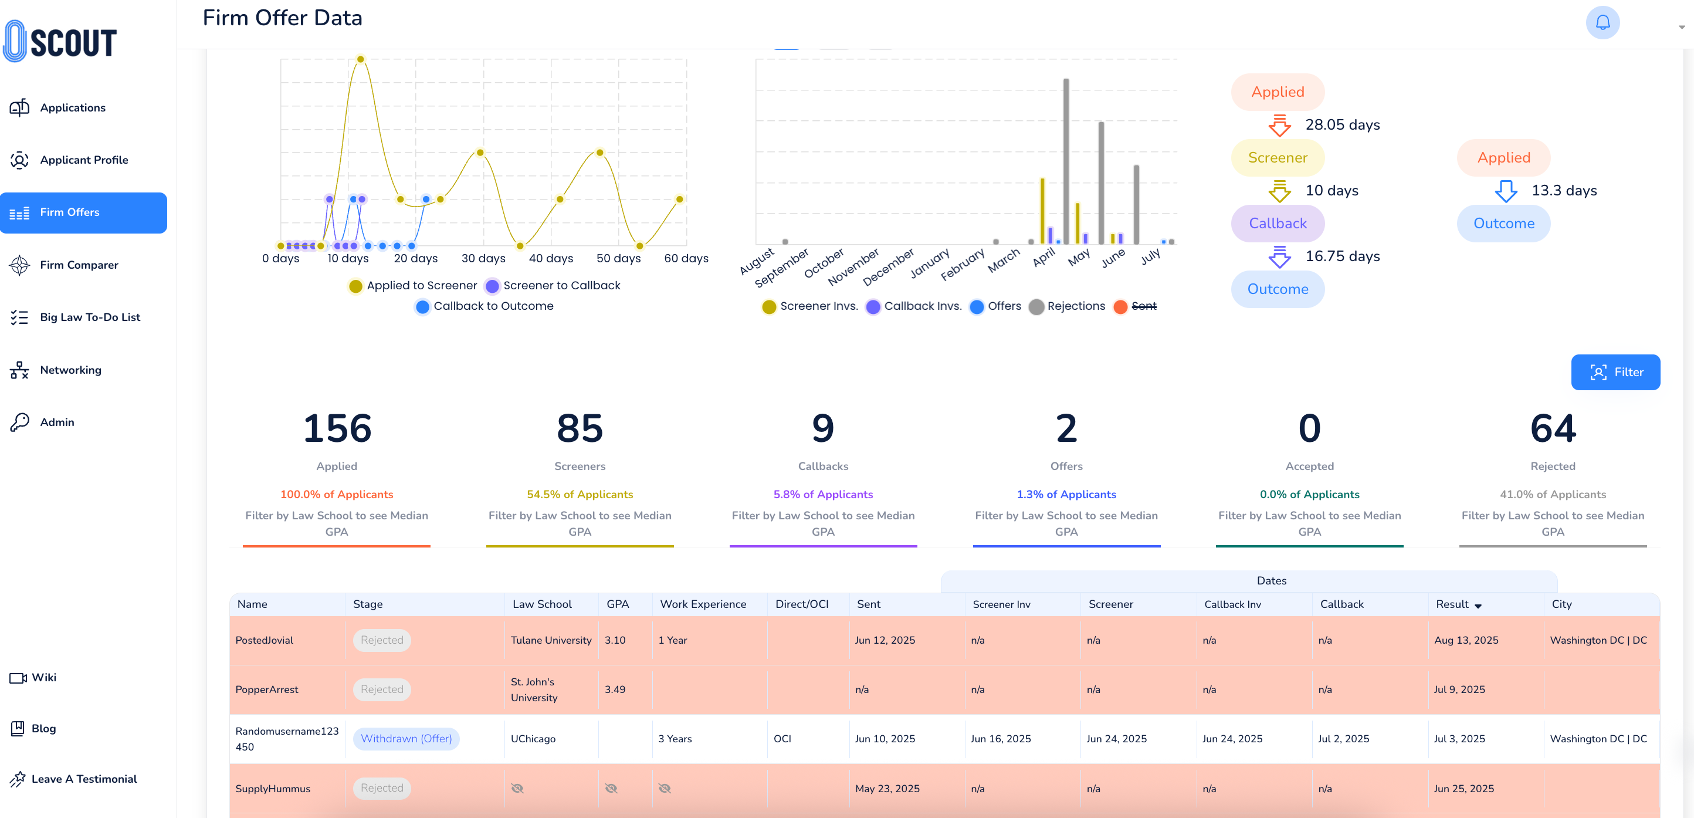Sort the table by GPA column header
Image resolution: width=1694 pixels, height=818 pixels.
pyautogui.click(x=618, y=604)
